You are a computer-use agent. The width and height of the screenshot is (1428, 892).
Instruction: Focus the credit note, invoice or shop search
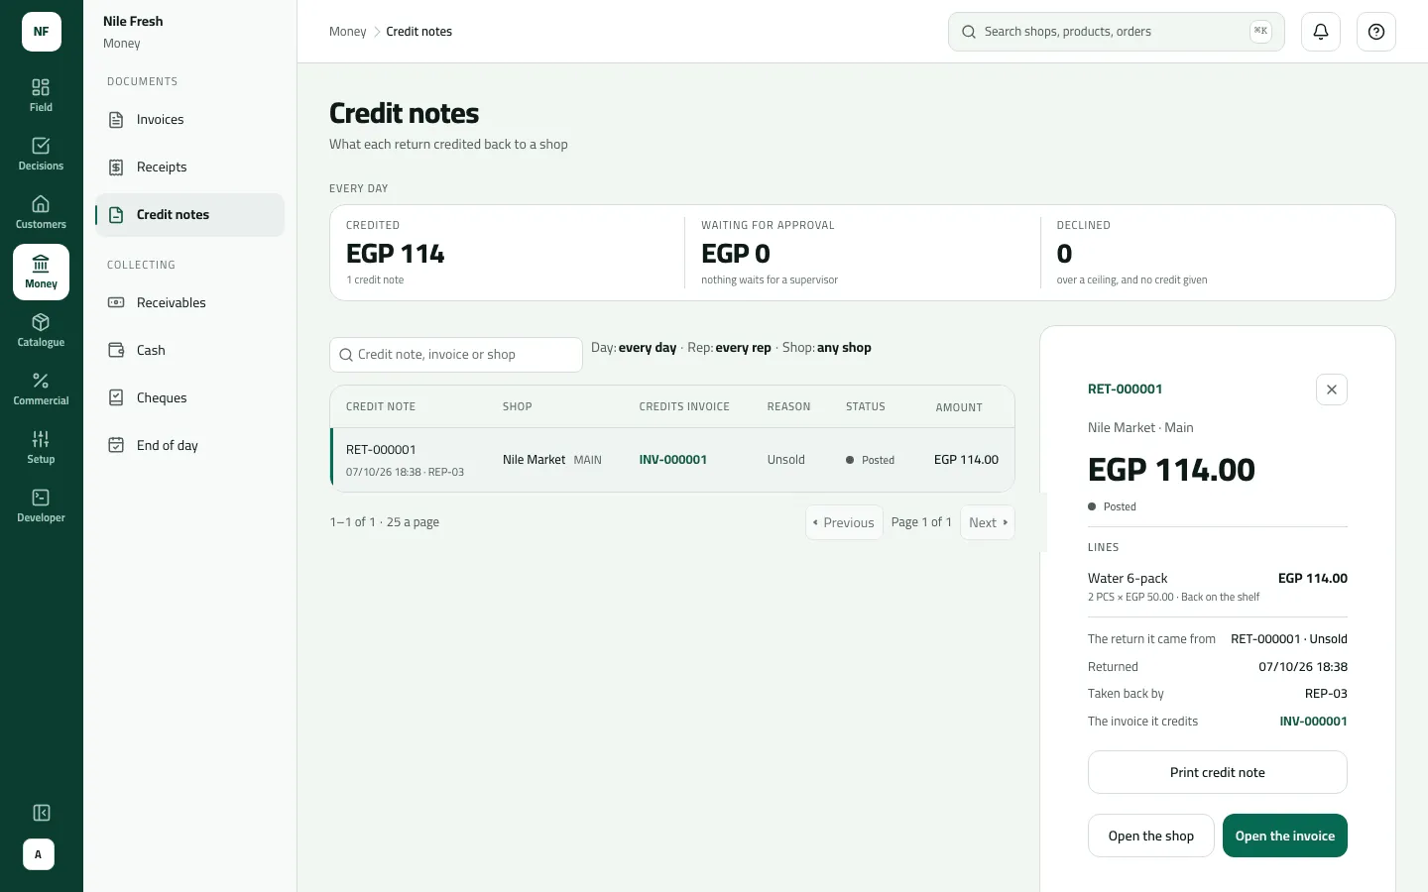pos(456,355)
